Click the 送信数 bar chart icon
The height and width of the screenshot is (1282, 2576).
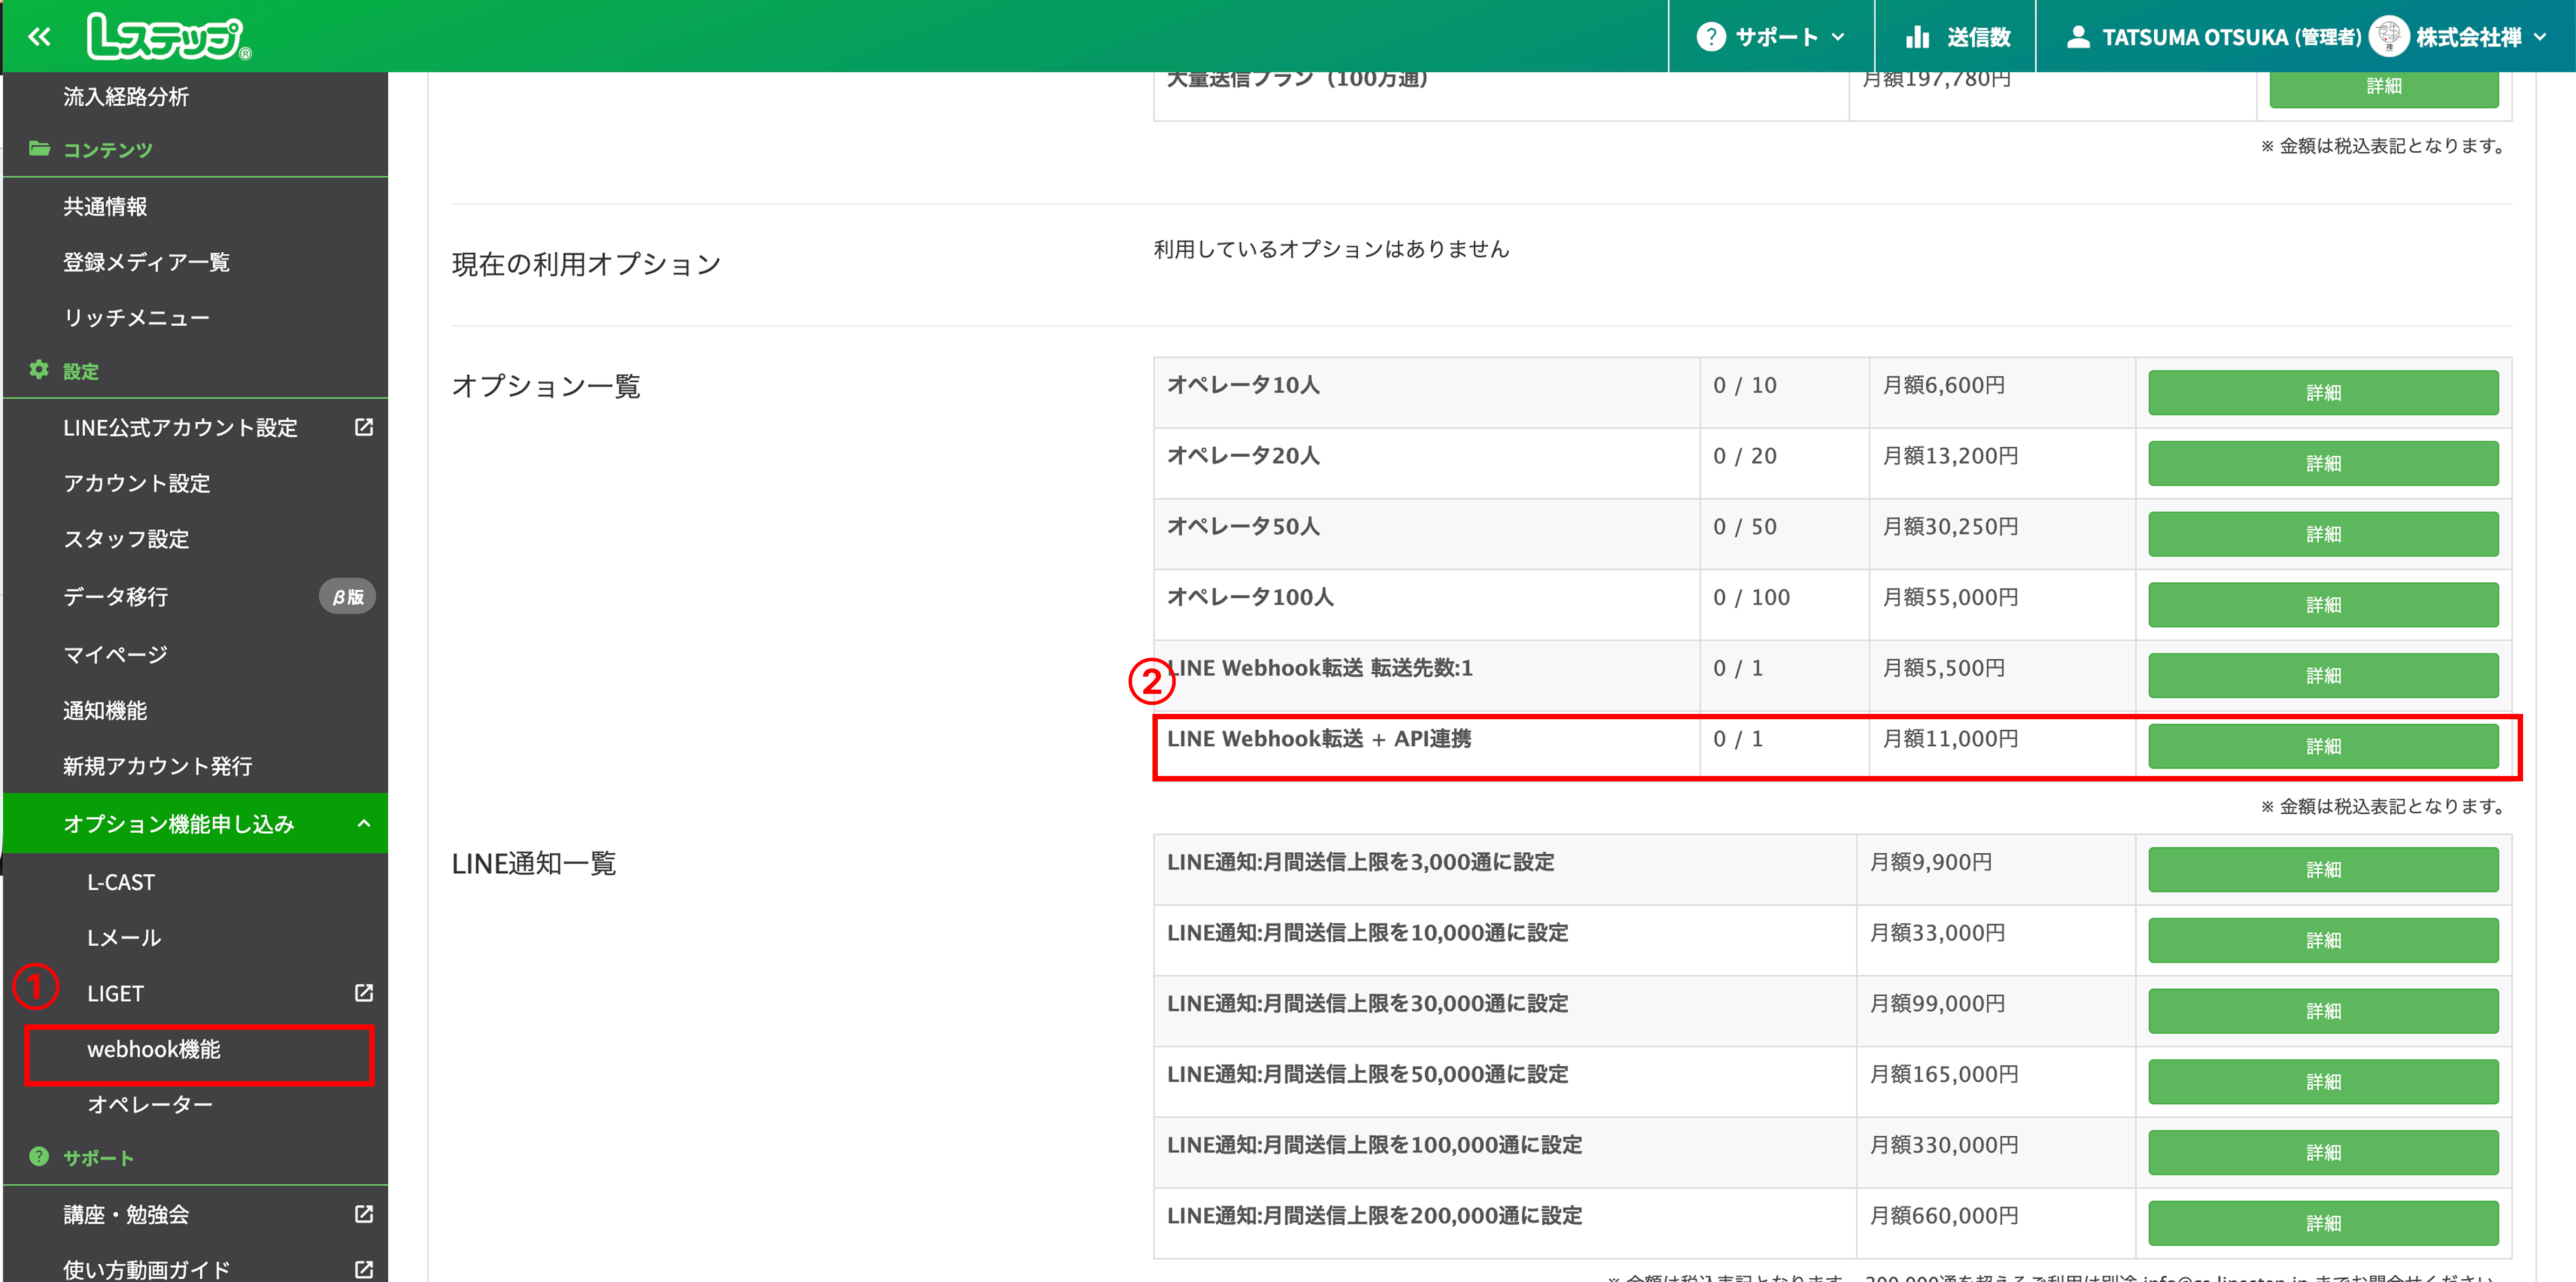(x=1917, y=37)
